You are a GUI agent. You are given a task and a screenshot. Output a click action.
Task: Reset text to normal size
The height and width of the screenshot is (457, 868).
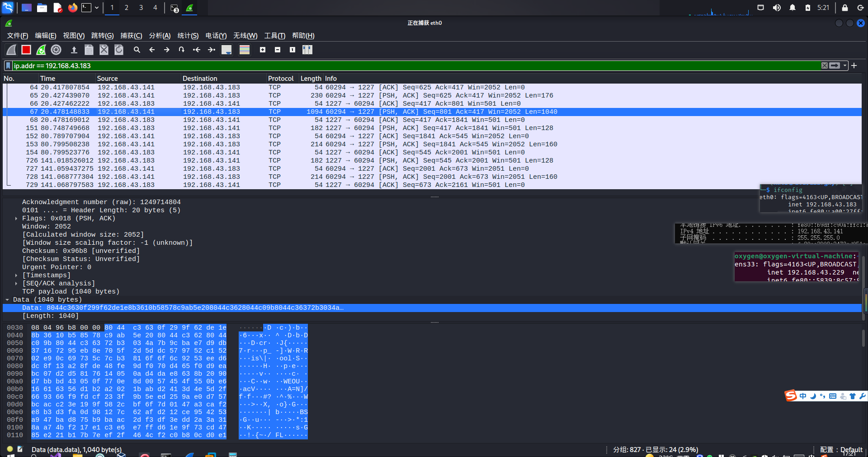[x=292, y=50]
